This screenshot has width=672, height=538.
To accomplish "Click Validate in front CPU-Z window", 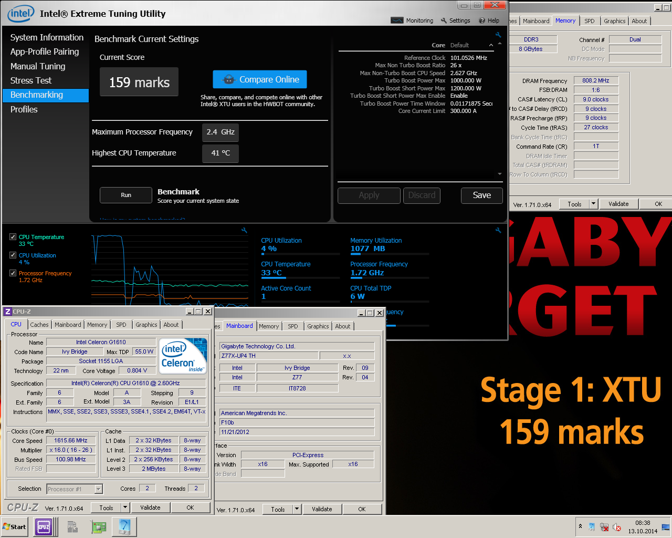I will [x=150, y=508].
